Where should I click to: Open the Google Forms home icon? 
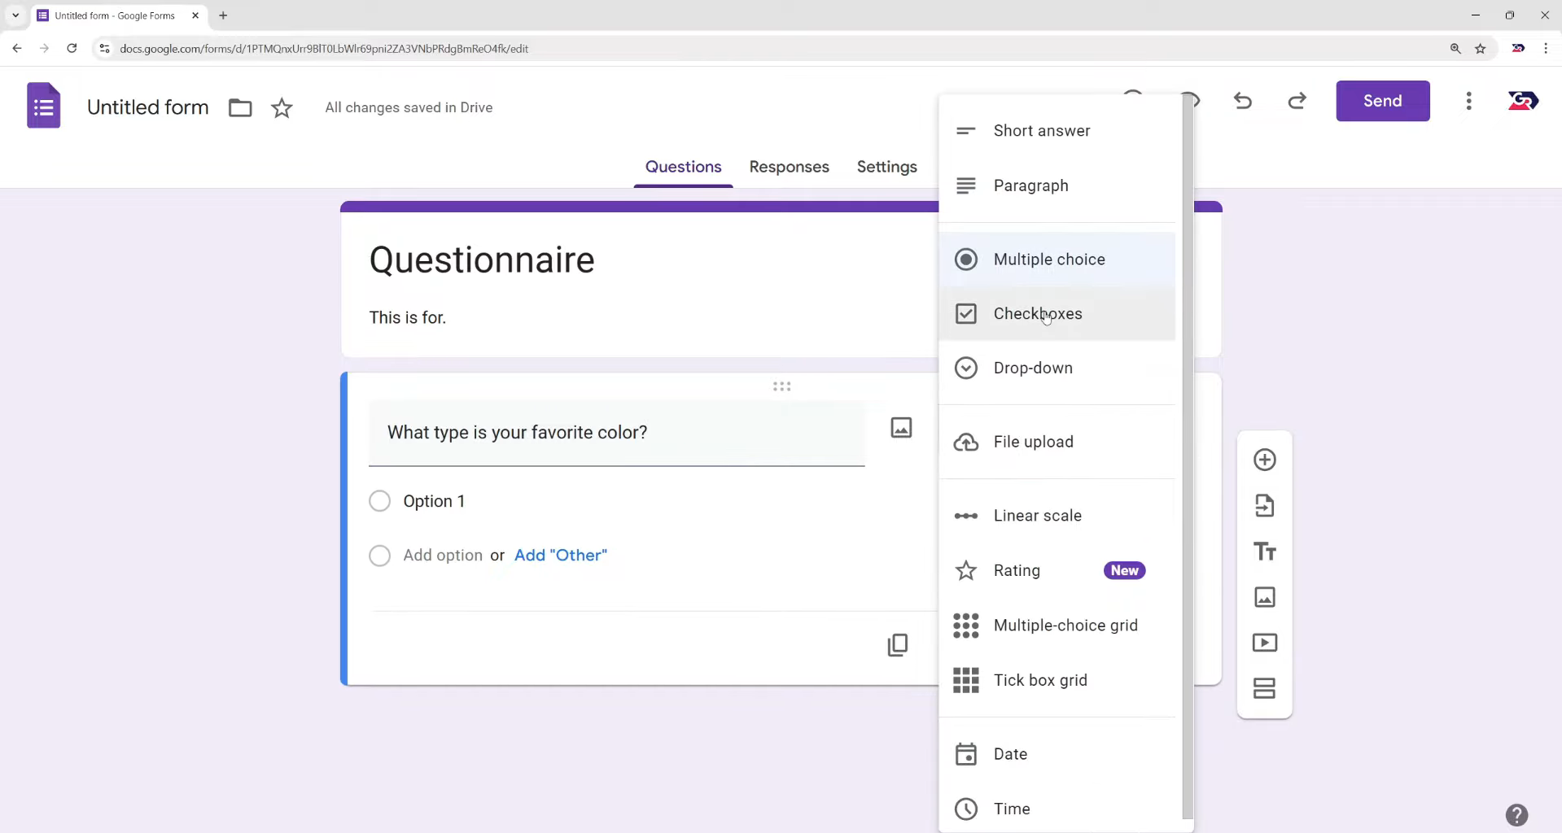44,106
